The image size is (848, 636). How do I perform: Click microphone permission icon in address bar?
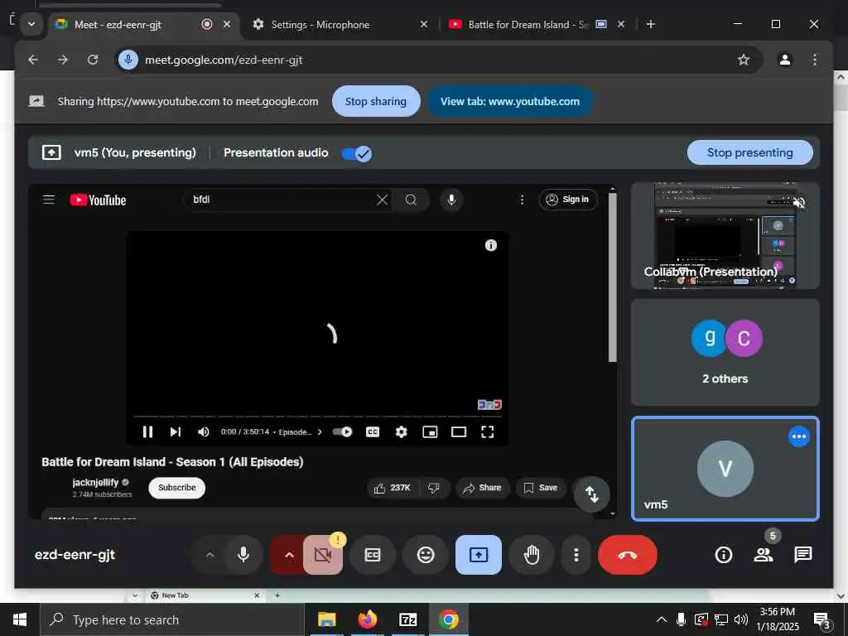click(x=128, y=60)
